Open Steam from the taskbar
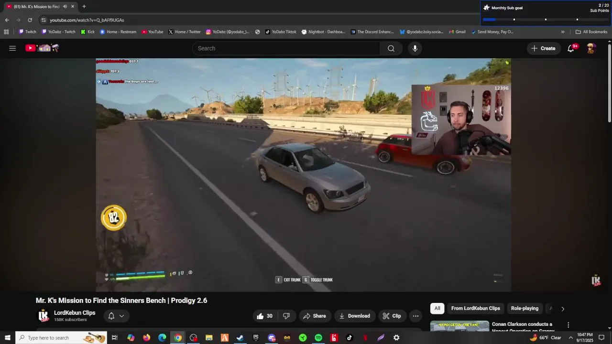Screen dimensions: 612x344 (x=240, y=338)
